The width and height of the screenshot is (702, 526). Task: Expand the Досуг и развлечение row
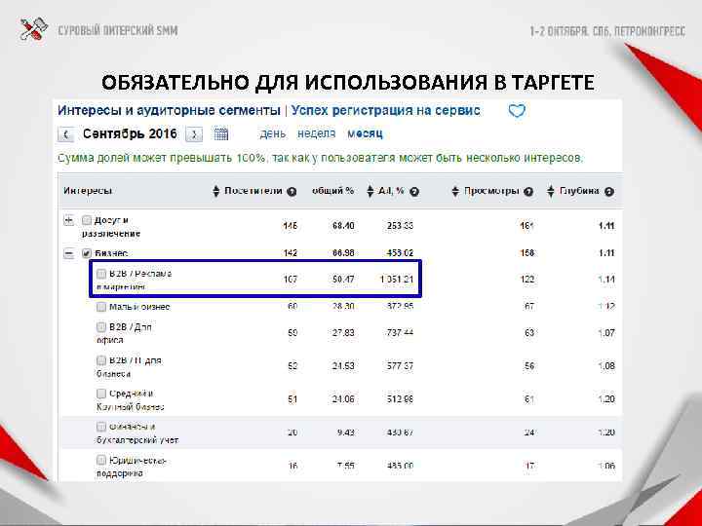pos(68,220)
